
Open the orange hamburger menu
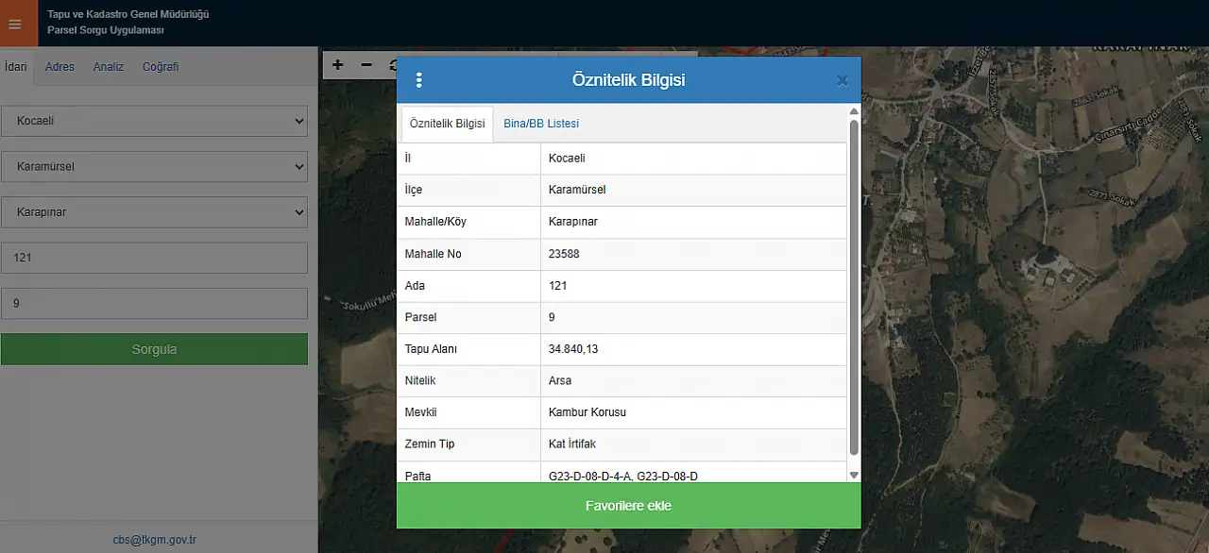(x=15, y=24)
